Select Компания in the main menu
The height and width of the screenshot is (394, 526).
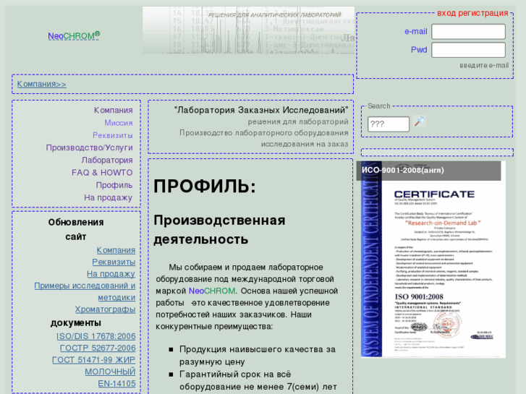(113, 110)
